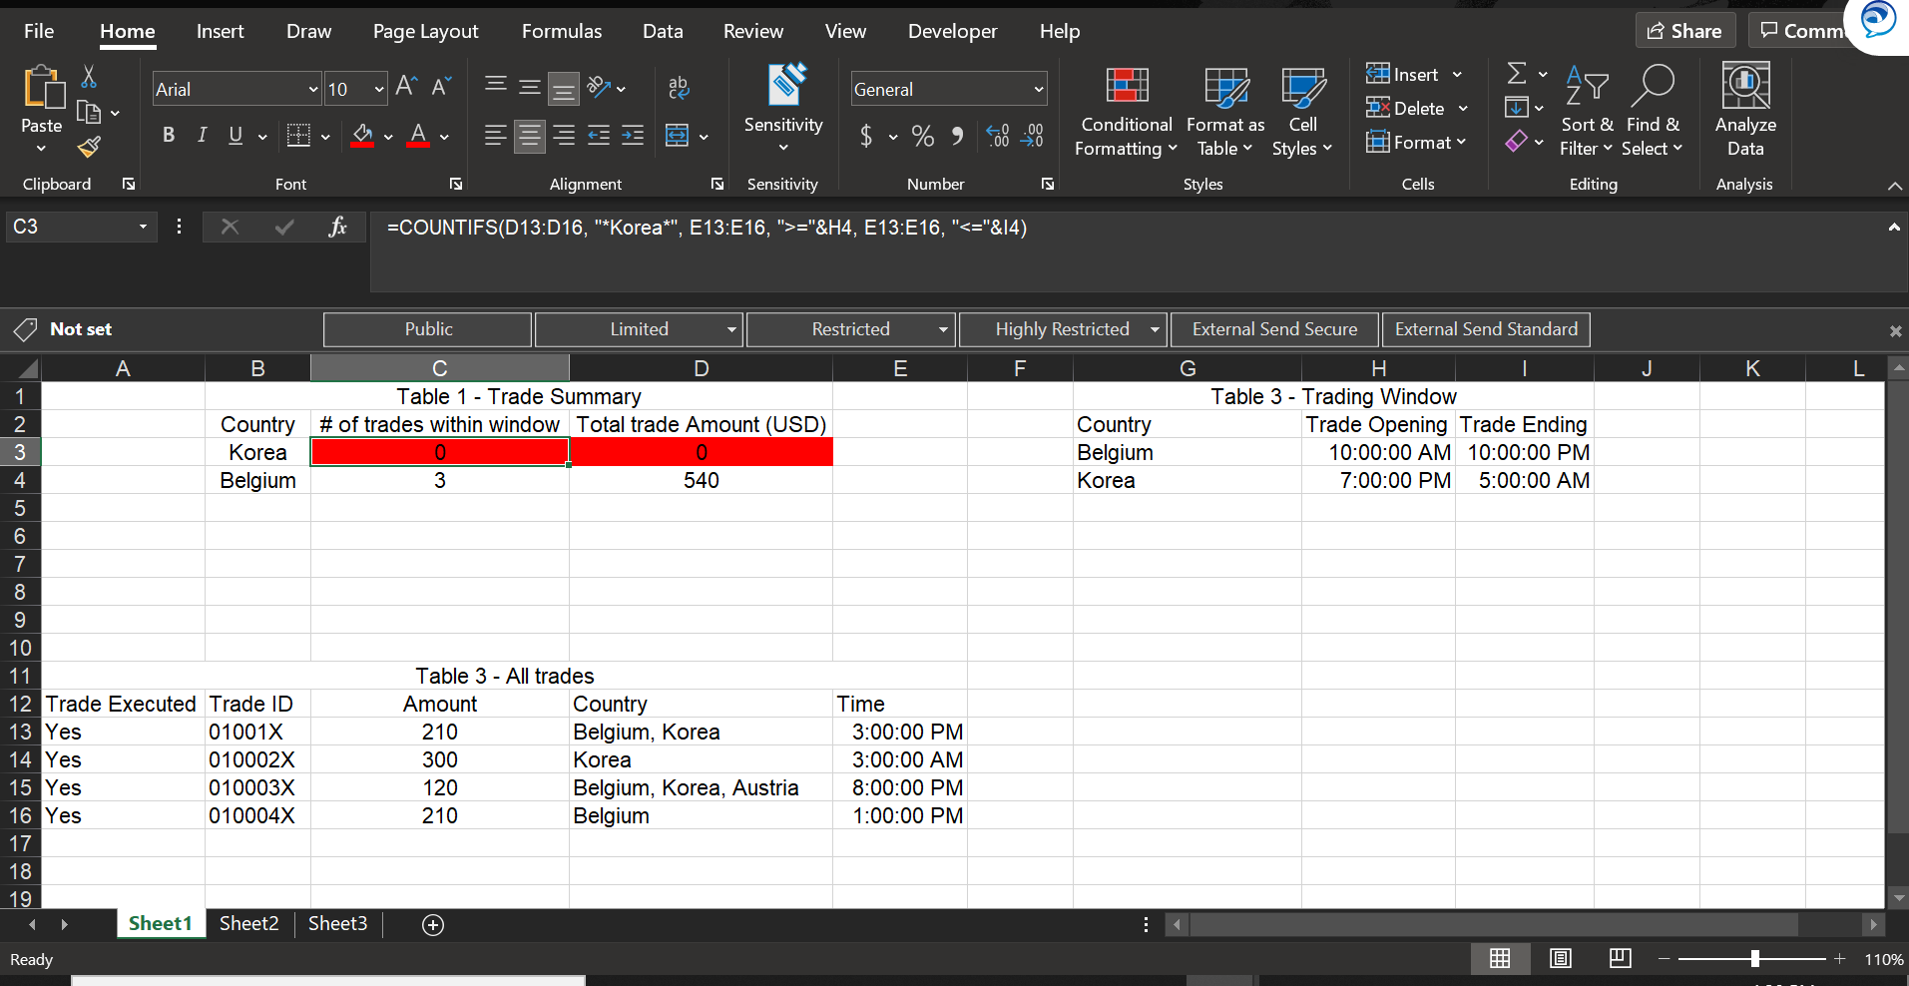1909x986 pixels.
Task: Open the font size dropdown
Action: 378,89
